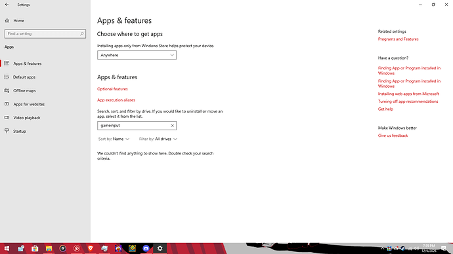Open the Geometry Dash icon in taskbar

coord(132,248)
